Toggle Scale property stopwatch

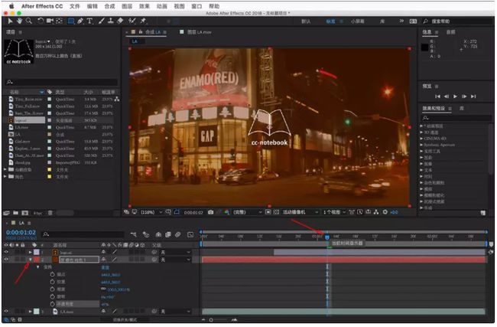[x=52, y=289]
